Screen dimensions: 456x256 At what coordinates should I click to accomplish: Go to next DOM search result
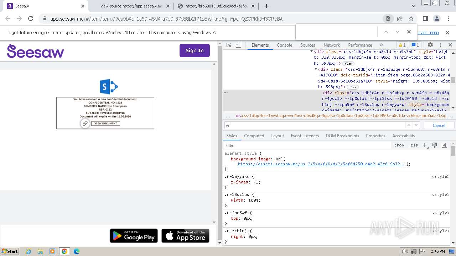pyautogui.click(x=416, y=125)
